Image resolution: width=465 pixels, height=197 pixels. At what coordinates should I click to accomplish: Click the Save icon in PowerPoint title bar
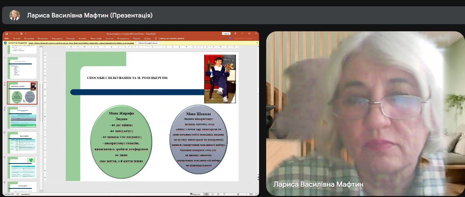[7, 34]
